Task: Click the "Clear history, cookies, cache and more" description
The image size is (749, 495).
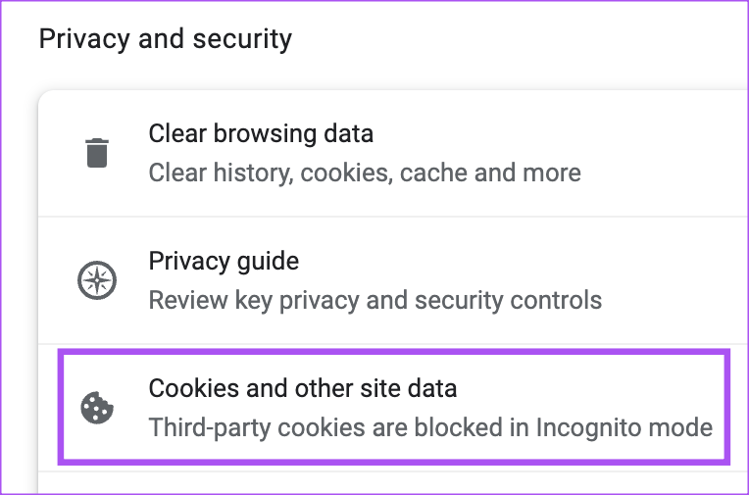Action: [x=364, y=173]
